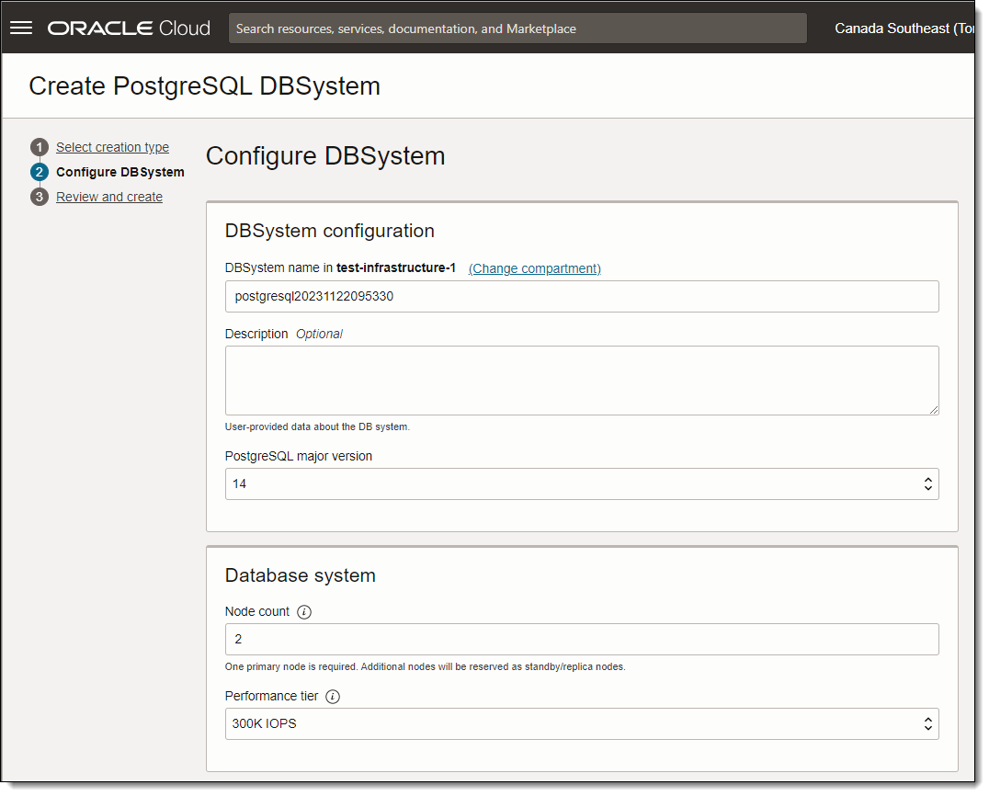Click the 'PostgreSQL major version' label
The height and width of the screenshot is (796, 989).
tap(299, 456)
